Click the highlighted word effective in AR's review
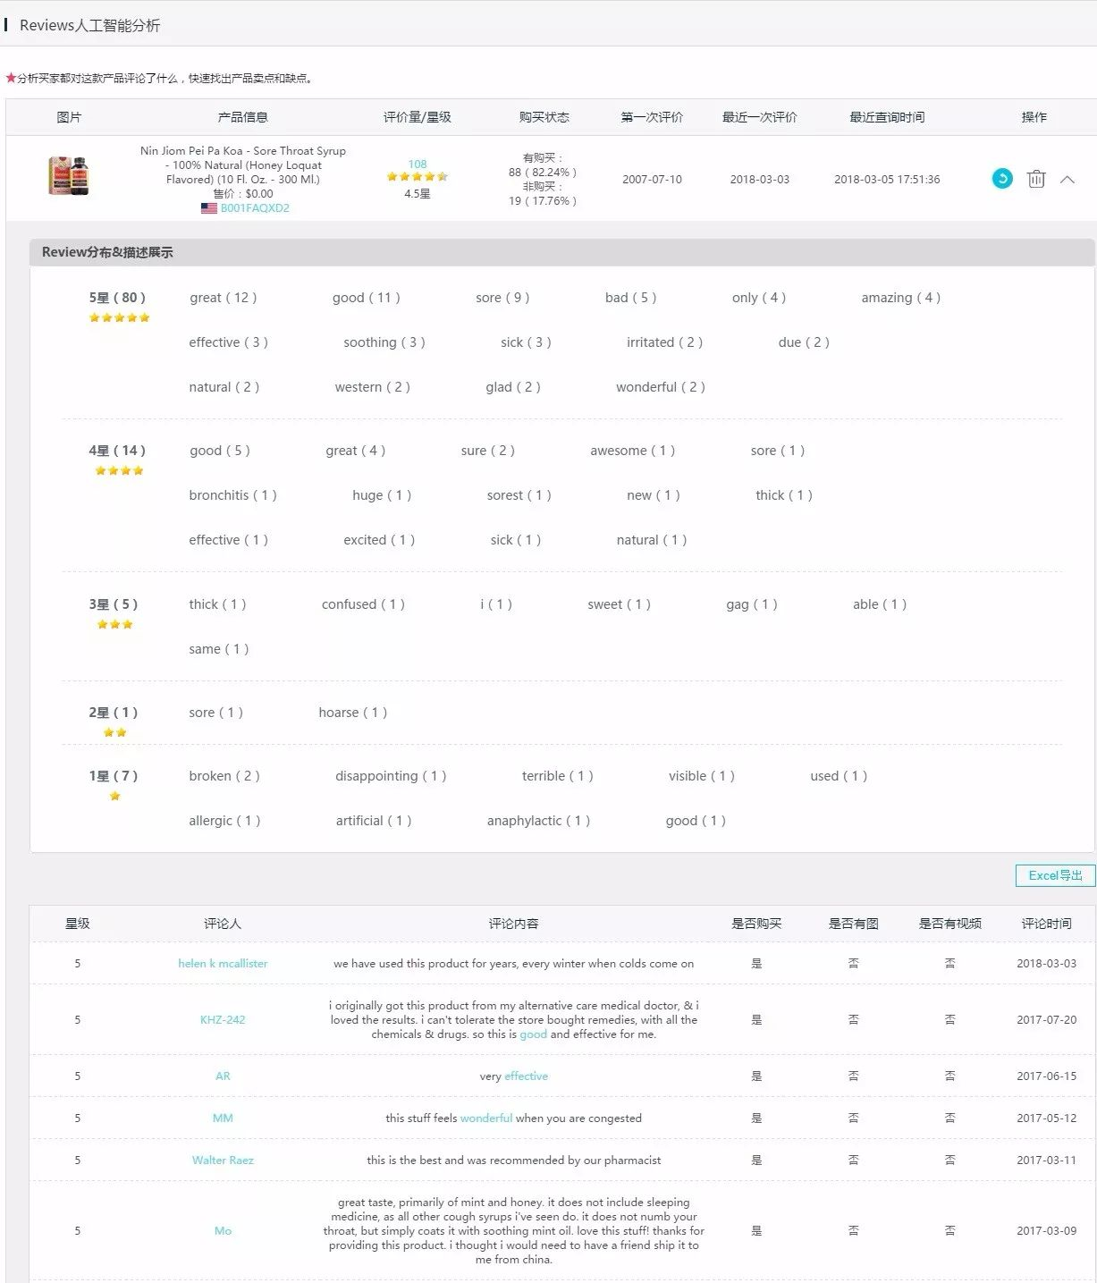This screenshot has width=1097, height=1283. coord(526,1076)
